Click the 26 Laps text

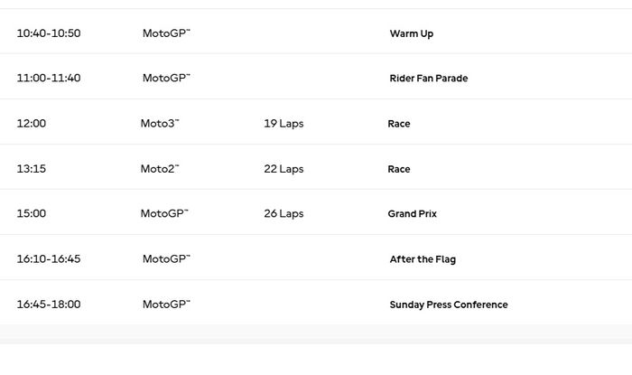point(283,214)
